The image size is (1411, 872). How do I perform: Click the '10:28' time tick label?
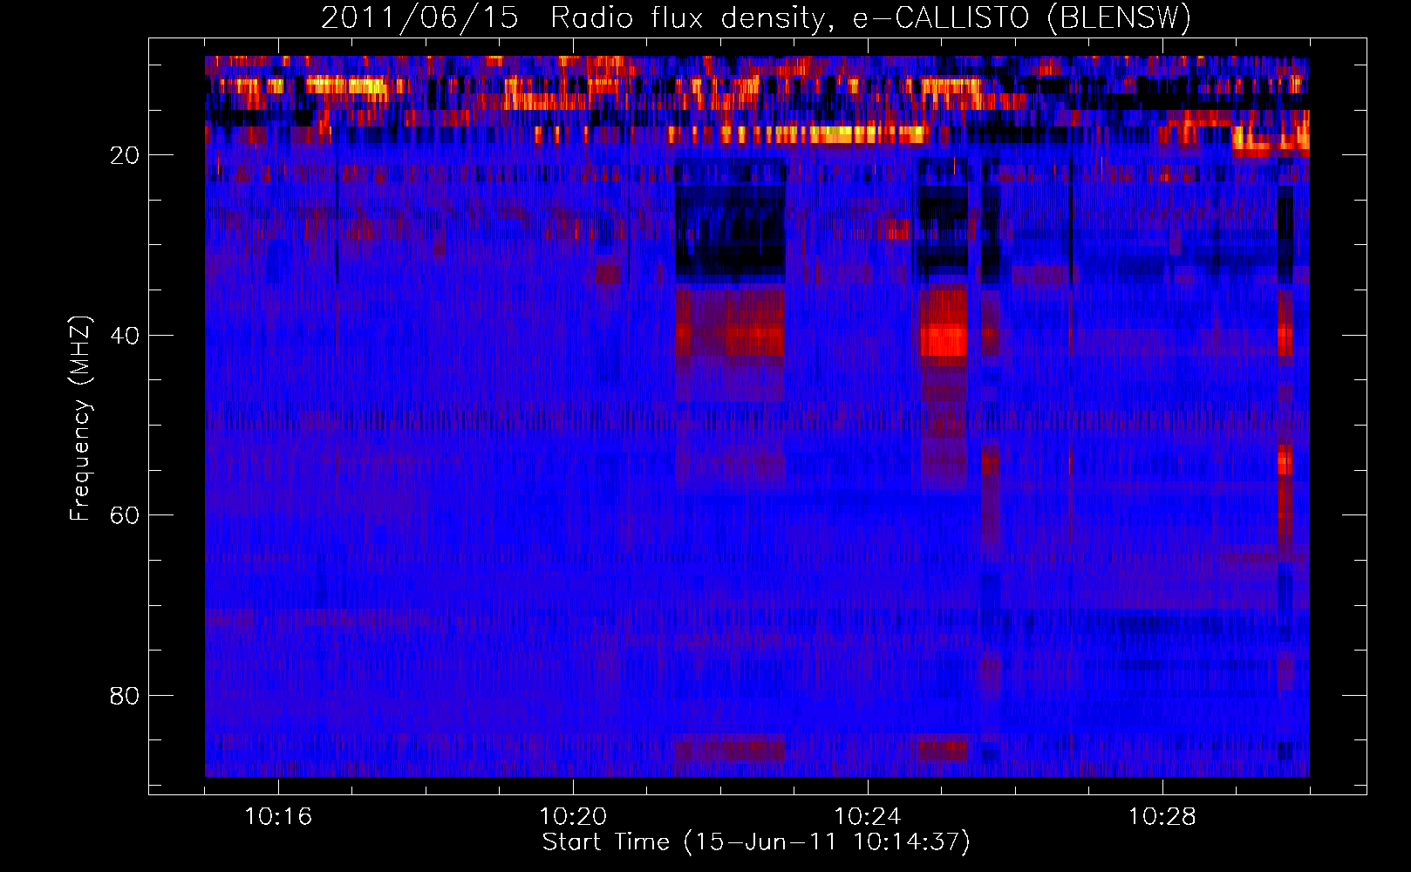[1162, 817]
